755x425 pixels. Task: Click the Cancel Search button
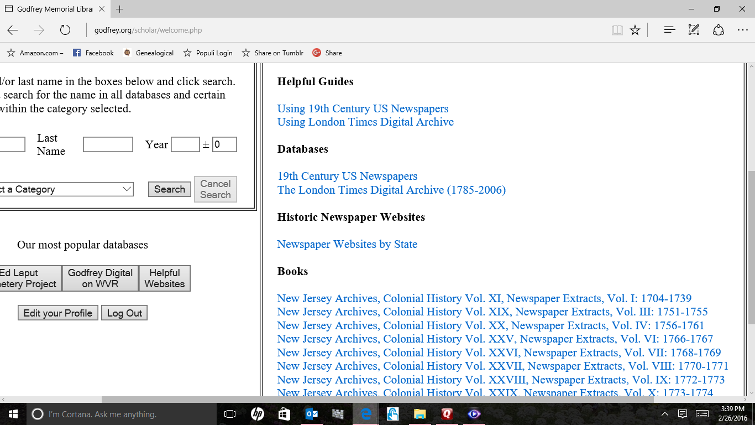click(216, 189)
